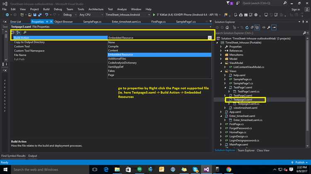Image resolution: width=311 pixels, height=174 pixels.
Task: Open the Build menu
Action: pos(46,9)
